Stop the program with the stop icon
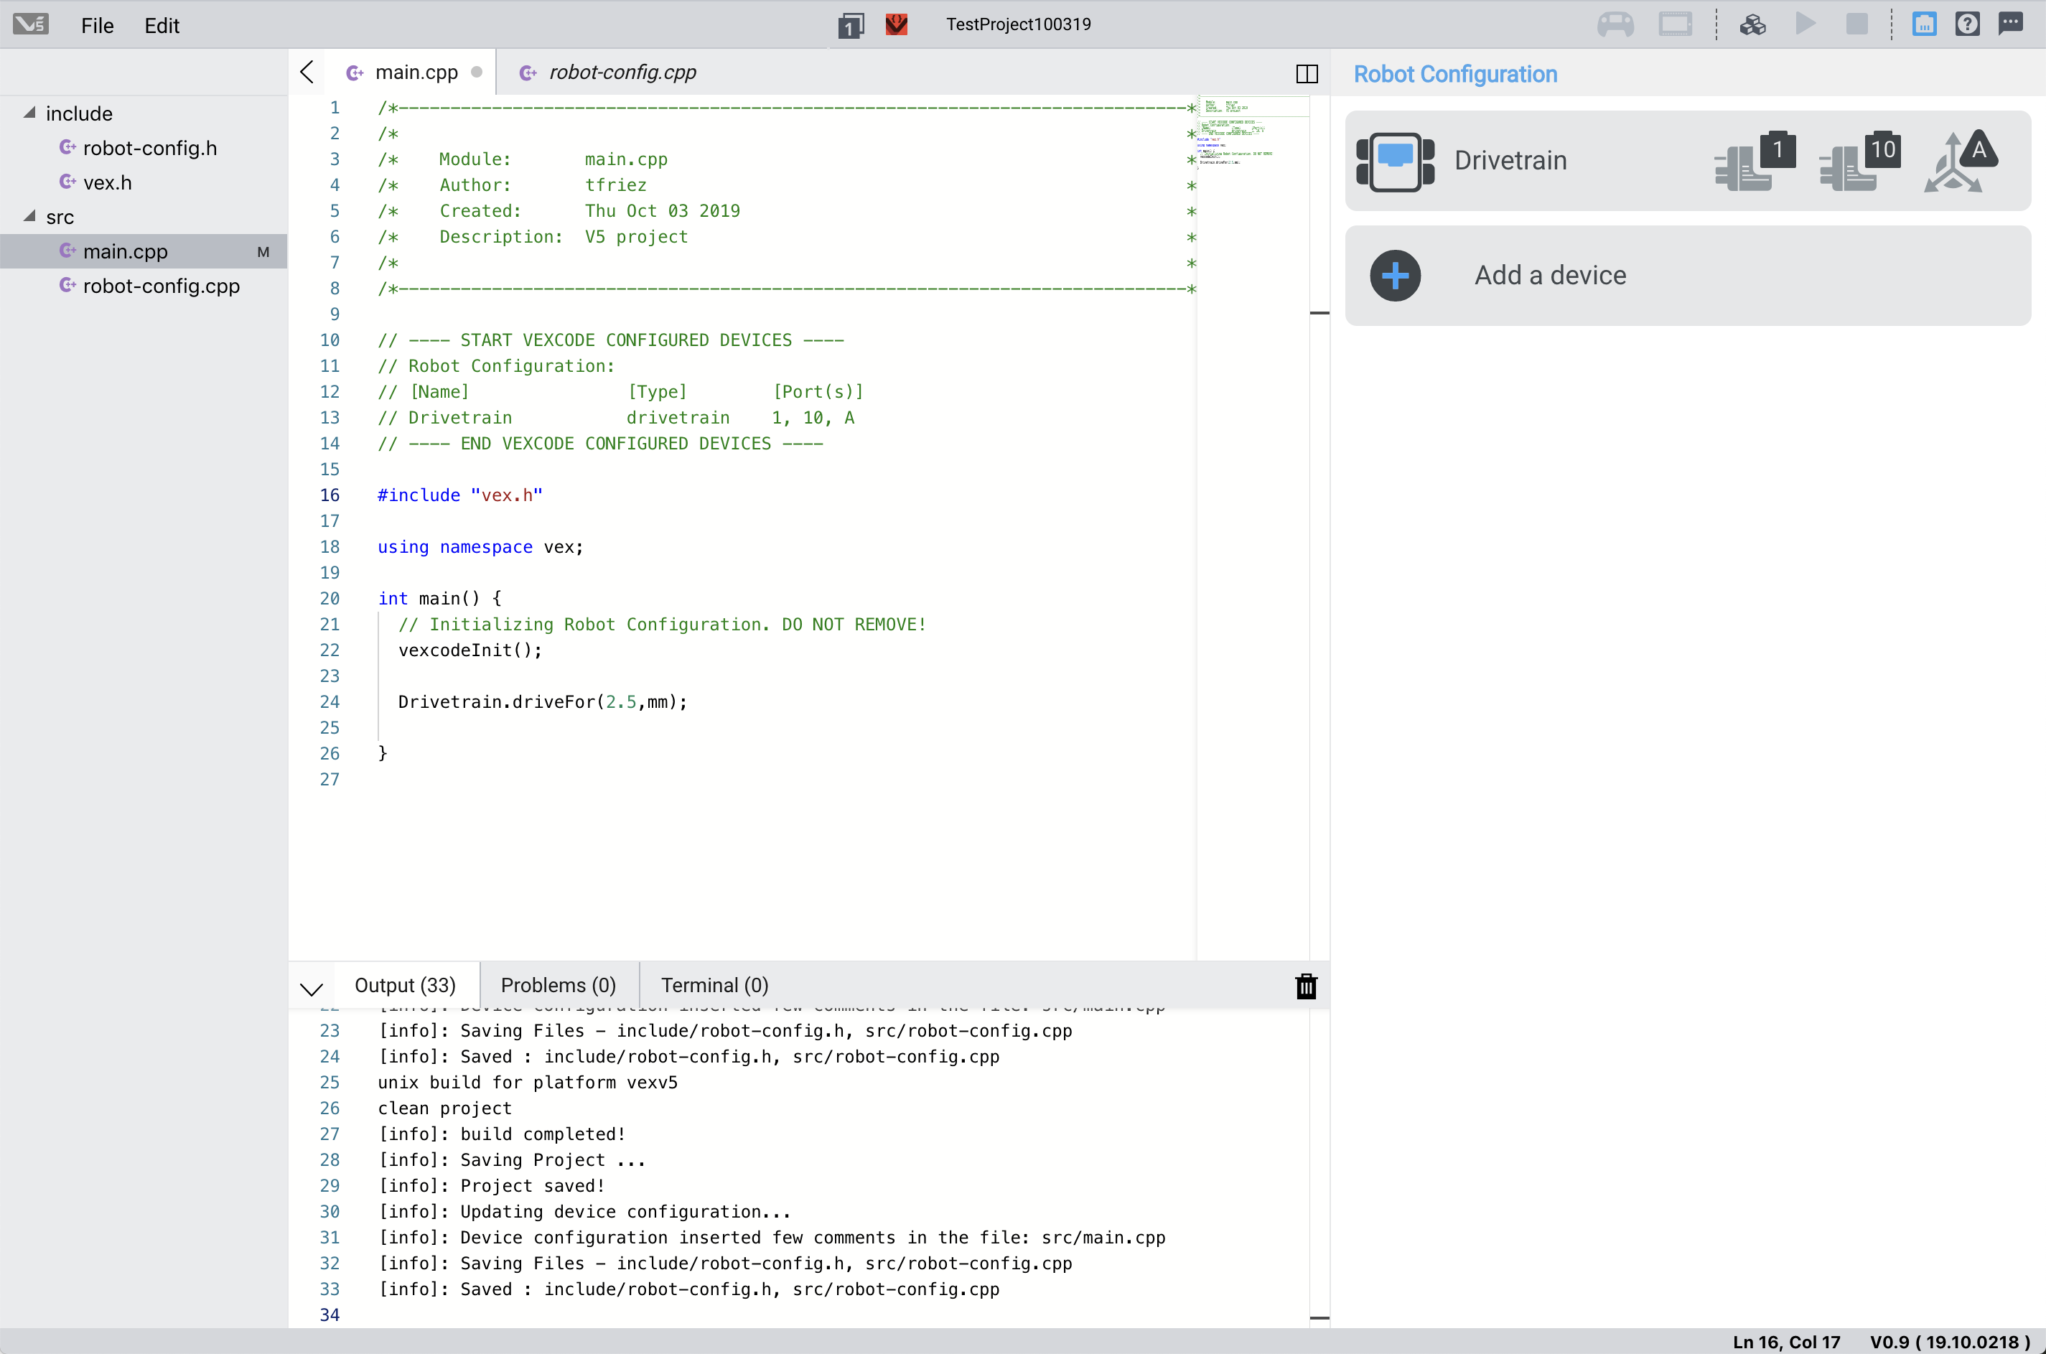Image resolution: width=2046 pixels, height=1354 pixels. (1857, 24)
